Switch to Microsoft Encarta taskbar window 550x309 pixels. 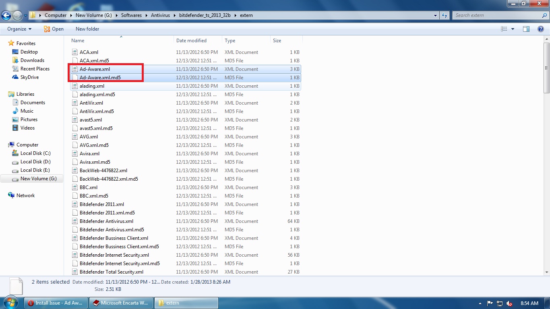121,303
